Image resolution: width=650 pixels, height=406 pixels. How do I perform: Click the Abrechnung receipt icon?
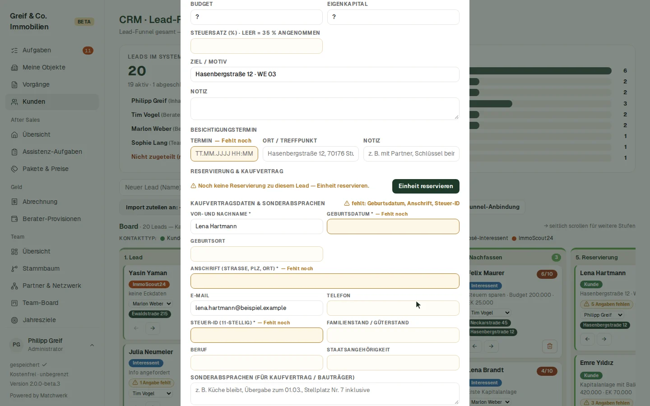click(x=14, y=202)
